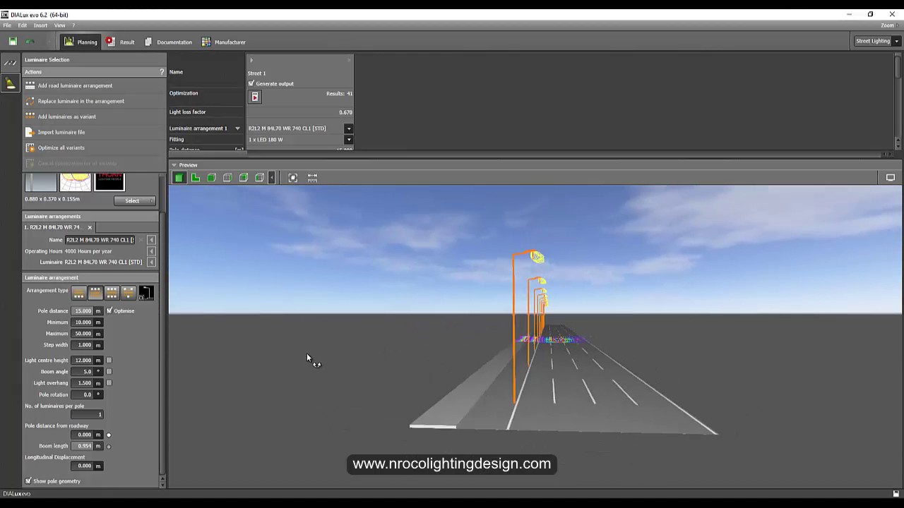Collapse the view toolbar arrow

pos(272,178)
